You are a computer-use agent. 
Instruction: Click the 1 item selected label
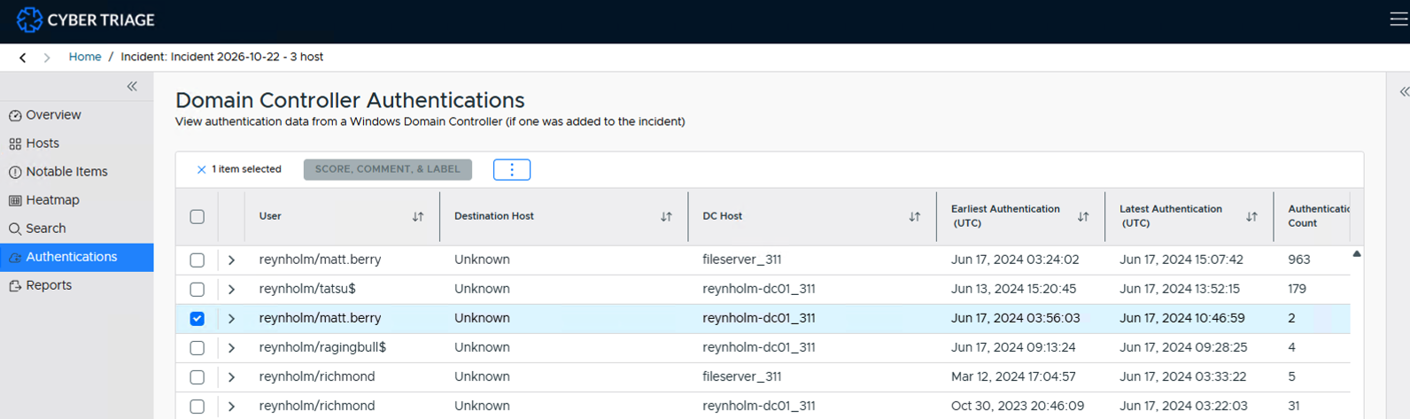click(246, 169)
